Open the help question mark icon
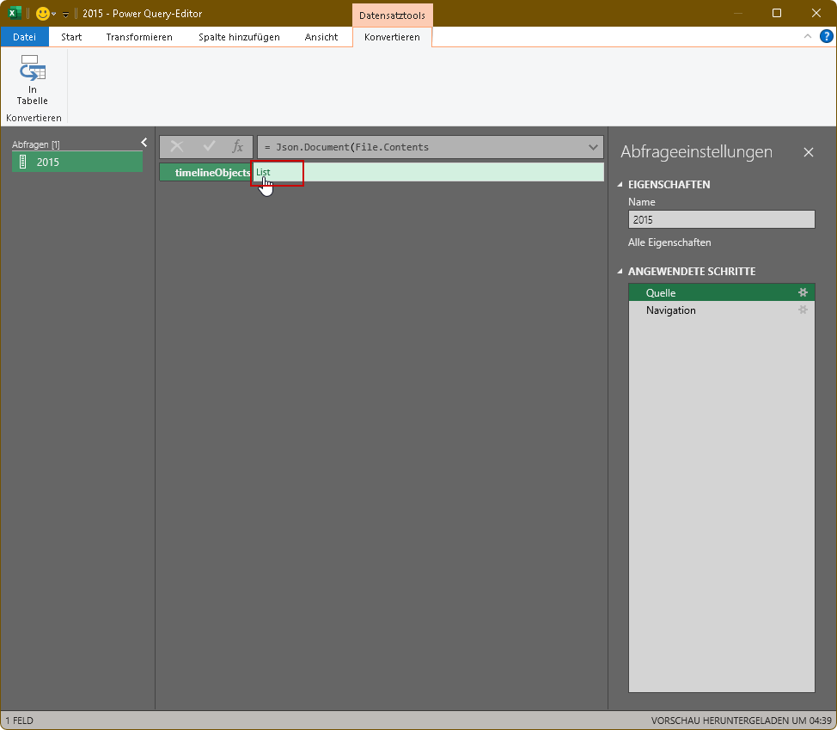This screenshot has width=837, height=730. click(826, 36)
